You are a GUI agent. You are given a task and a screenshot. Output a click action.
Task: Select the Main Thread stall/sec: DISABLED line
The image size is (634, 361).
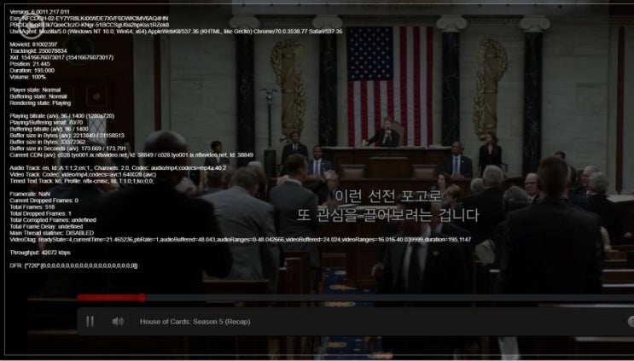52,233
